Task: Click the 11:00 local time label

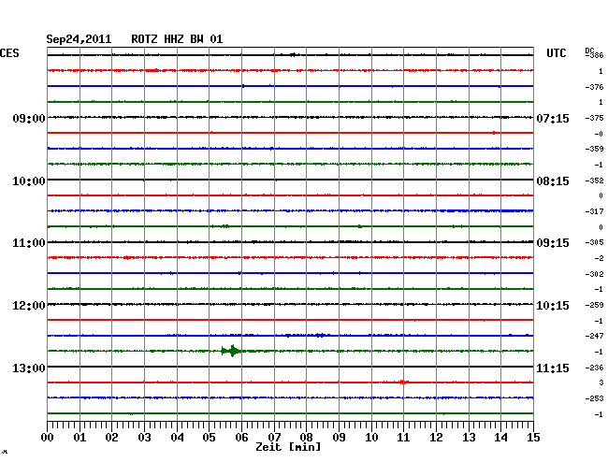Action: pos(29,243)
